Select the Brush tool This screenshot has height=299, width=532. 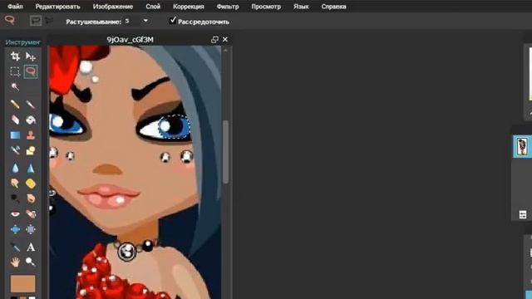point(31,104)
